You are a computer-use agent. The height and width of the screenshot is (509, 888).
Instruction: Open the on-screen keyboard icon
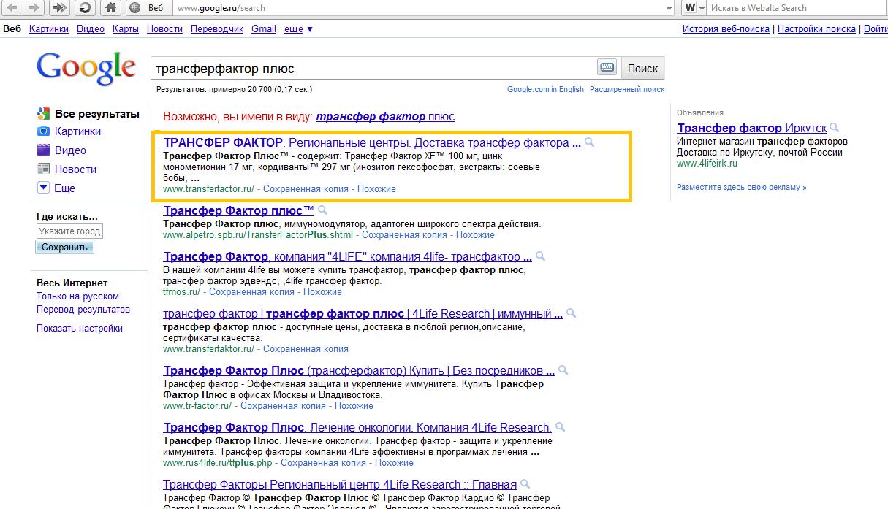pyautogui.click(x=607, y=68)
